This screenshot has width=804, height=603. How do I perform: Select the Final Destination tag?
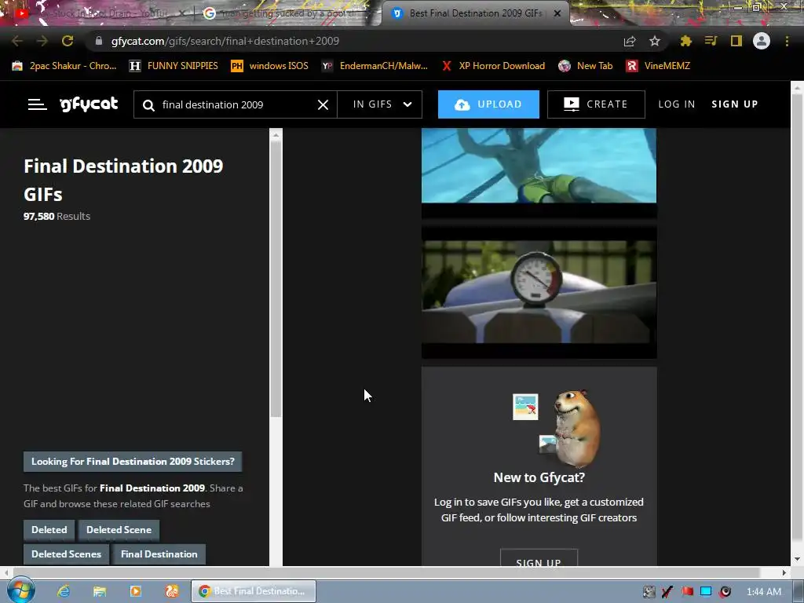pyautogui.click(x=159, y=554)
